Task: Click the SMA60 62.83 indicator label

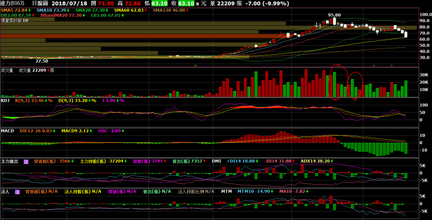Action: pyautogui.click(x=130, y=10)
